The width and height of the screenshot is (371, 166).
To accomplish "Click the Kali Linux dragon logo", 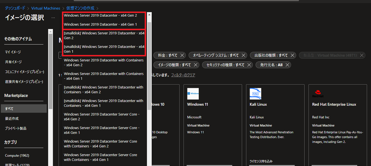I will (255, 94).
